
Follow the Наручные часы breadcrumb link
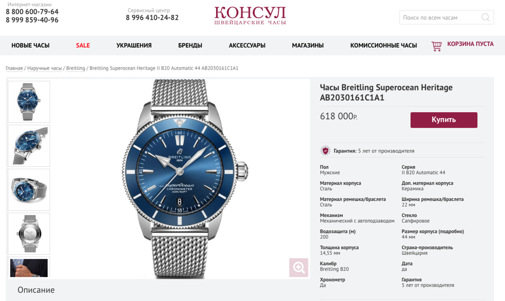coord(45,68)
